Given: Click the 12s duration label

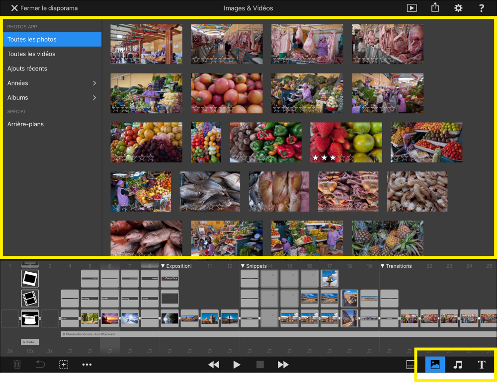Looking at the screenshot, I should coord(30,351).
